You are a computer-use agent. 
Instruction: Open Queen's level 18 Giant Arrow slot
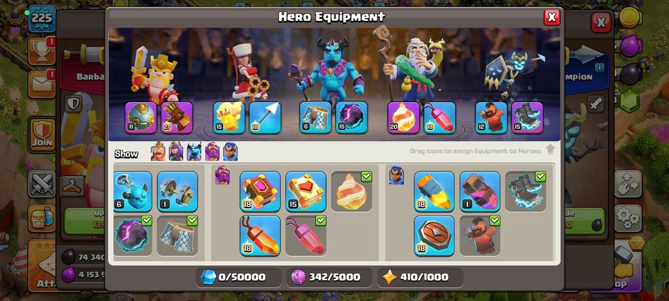coord(265,117)
